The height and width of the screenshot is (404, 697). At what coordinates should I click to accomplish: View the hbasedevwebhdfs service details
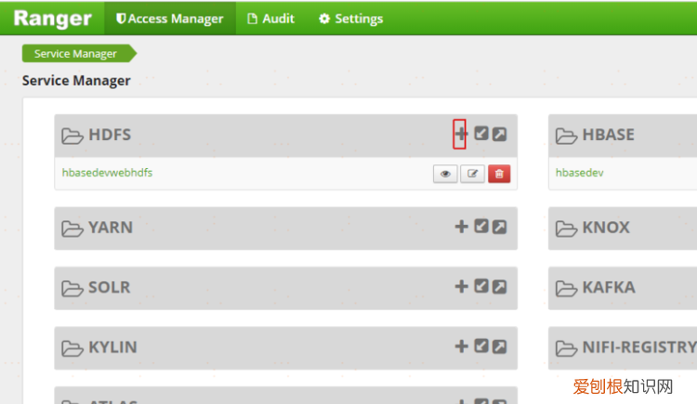click(445, 174)
